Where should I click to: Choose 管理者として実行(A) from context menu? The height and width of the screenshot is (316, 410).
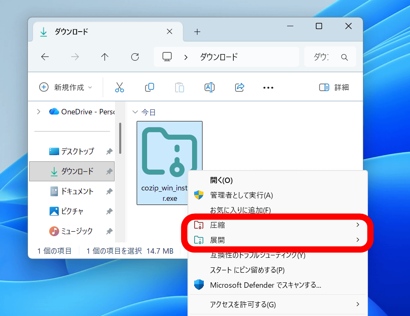coord(241,195)
